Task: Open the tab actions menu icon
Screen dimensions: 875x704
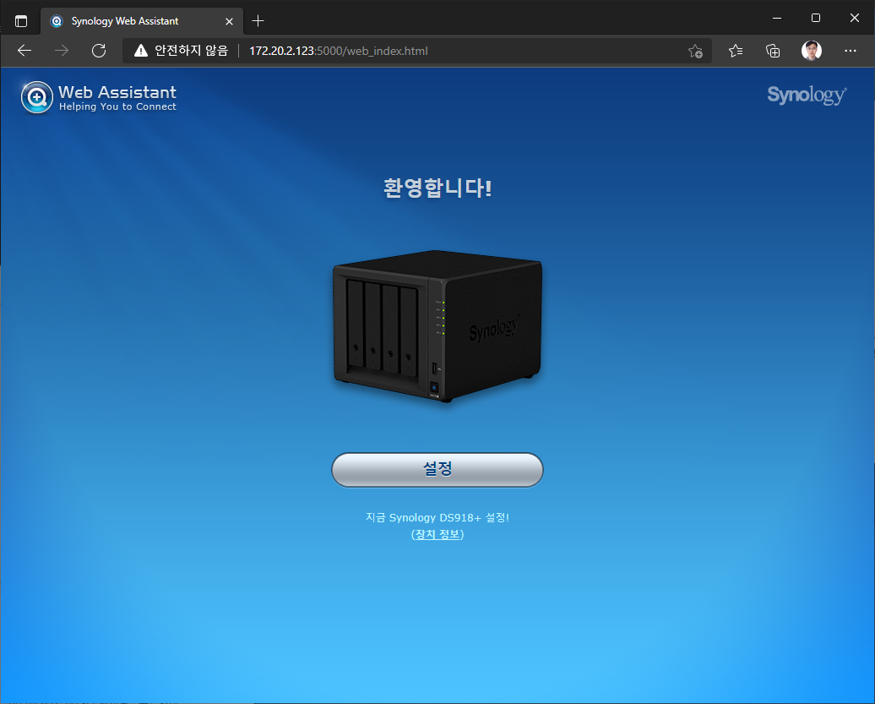Action: (x=21, y=21)
